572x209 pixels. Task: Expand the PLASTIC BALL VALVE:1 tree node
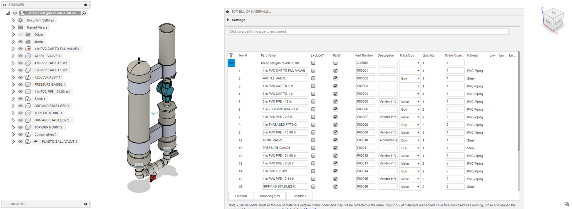tap(13, 142)
